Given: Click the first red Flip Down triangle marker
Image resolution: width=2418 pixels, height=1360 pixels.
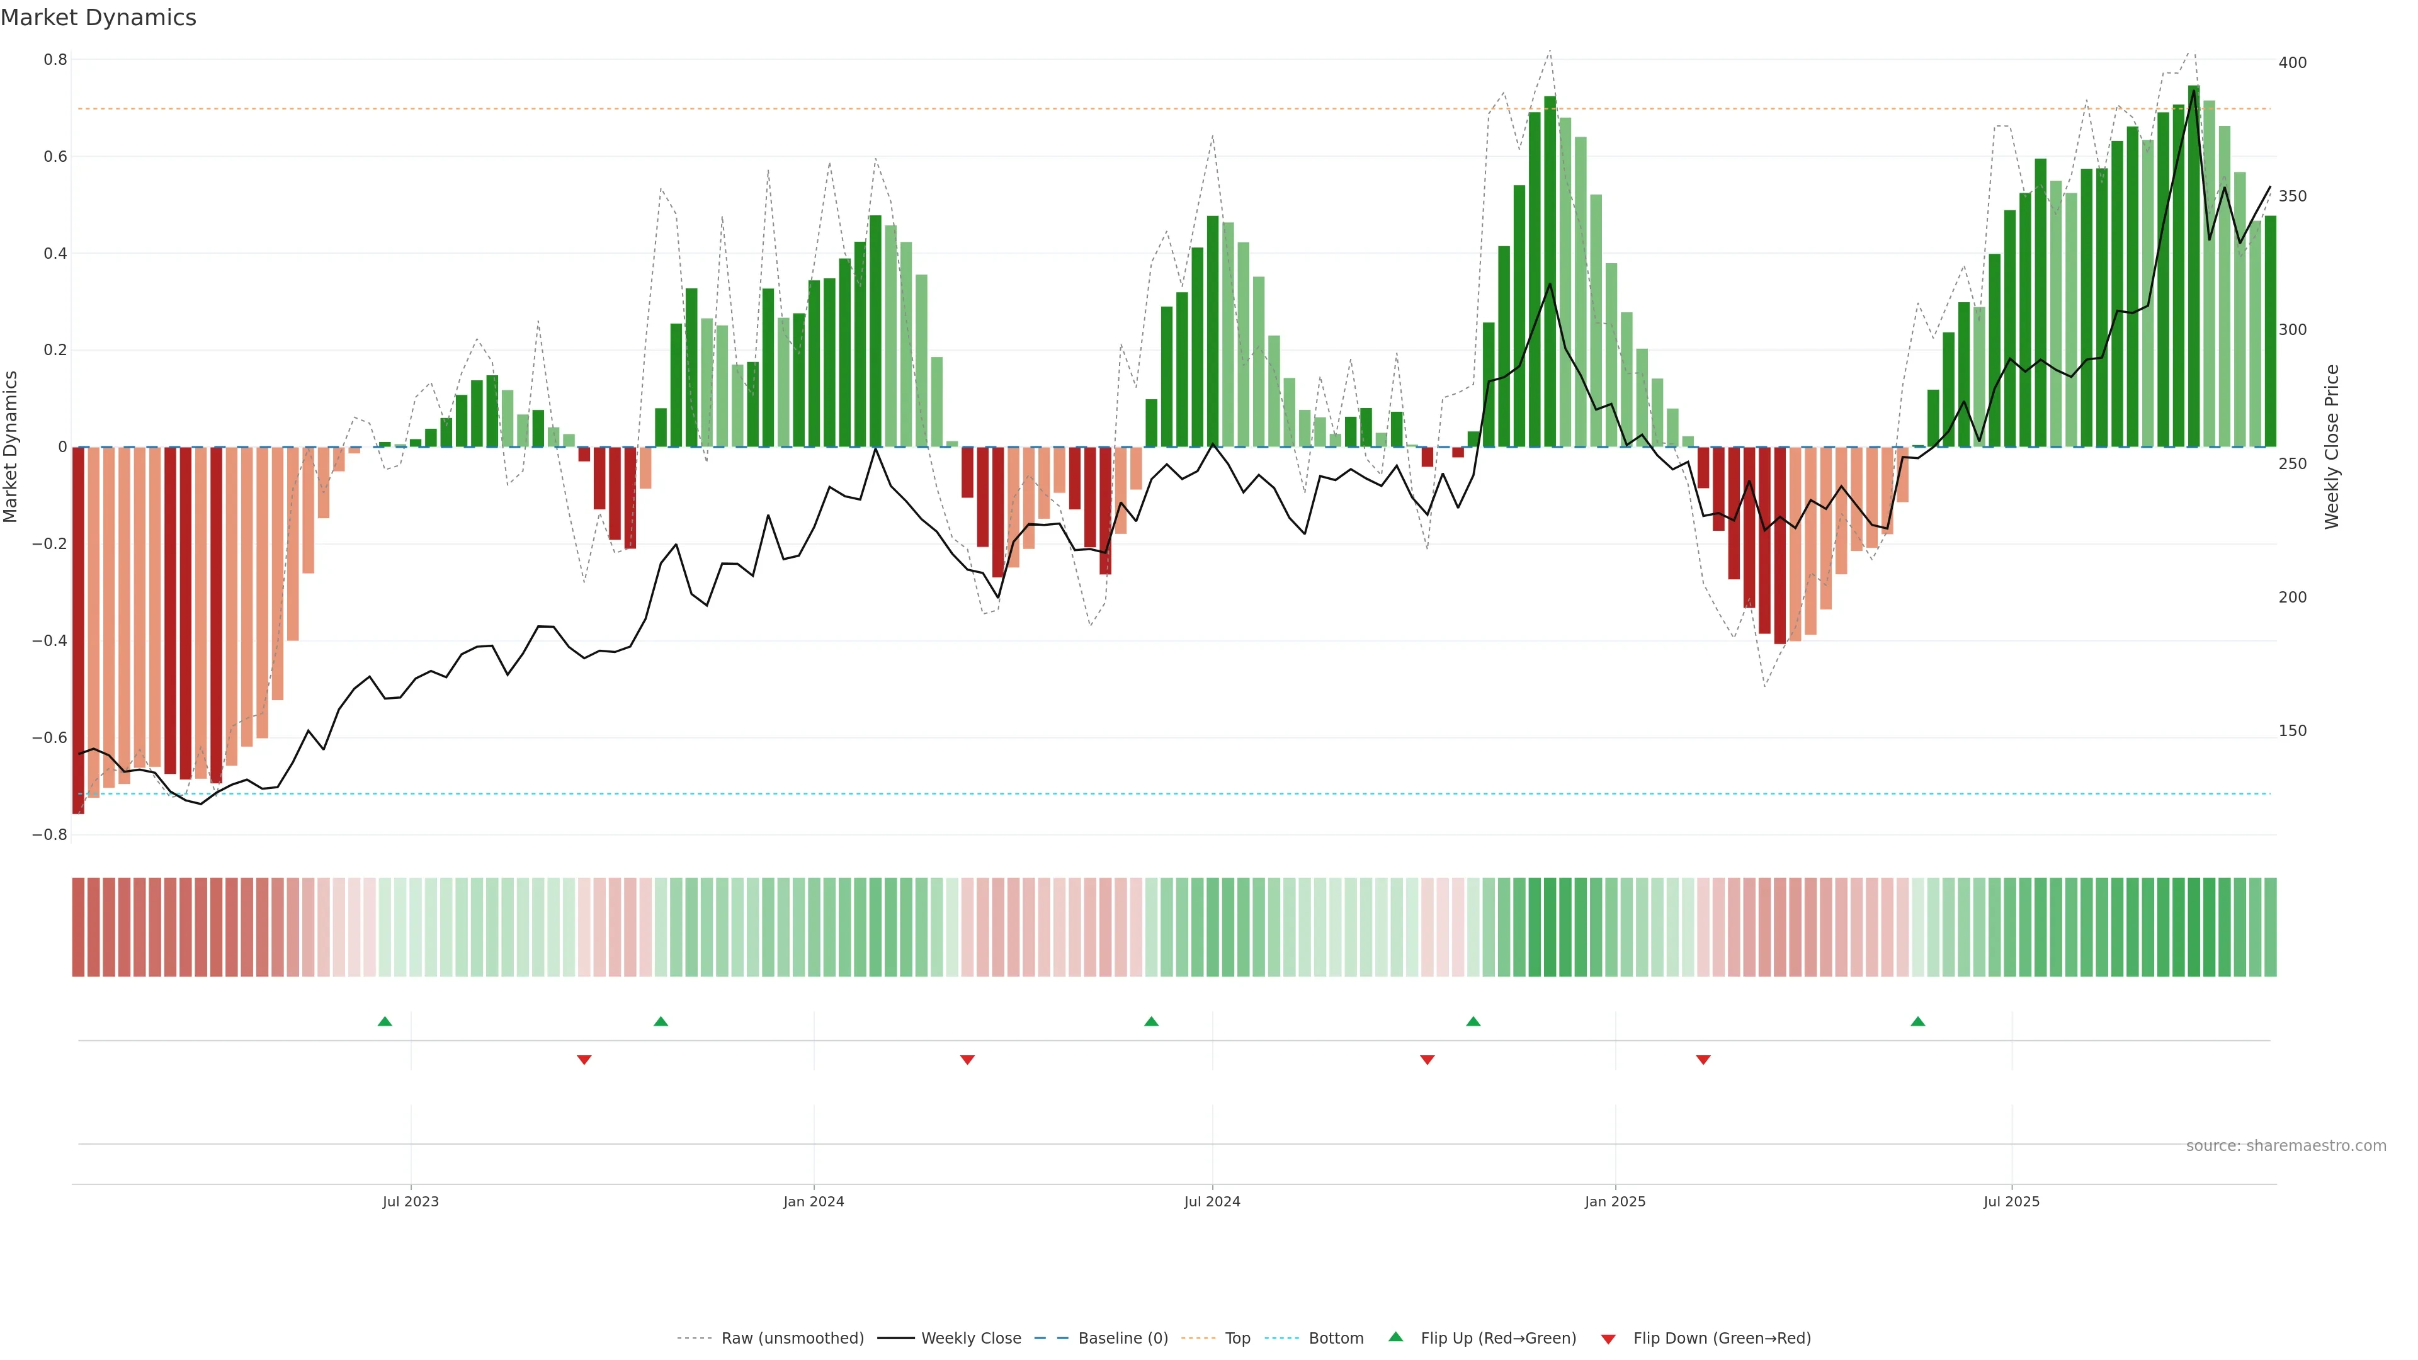Looking at the screenshot, I should coord(584,1060).
